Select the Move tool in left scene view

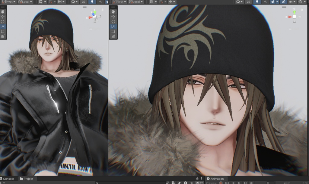[2, 17]
